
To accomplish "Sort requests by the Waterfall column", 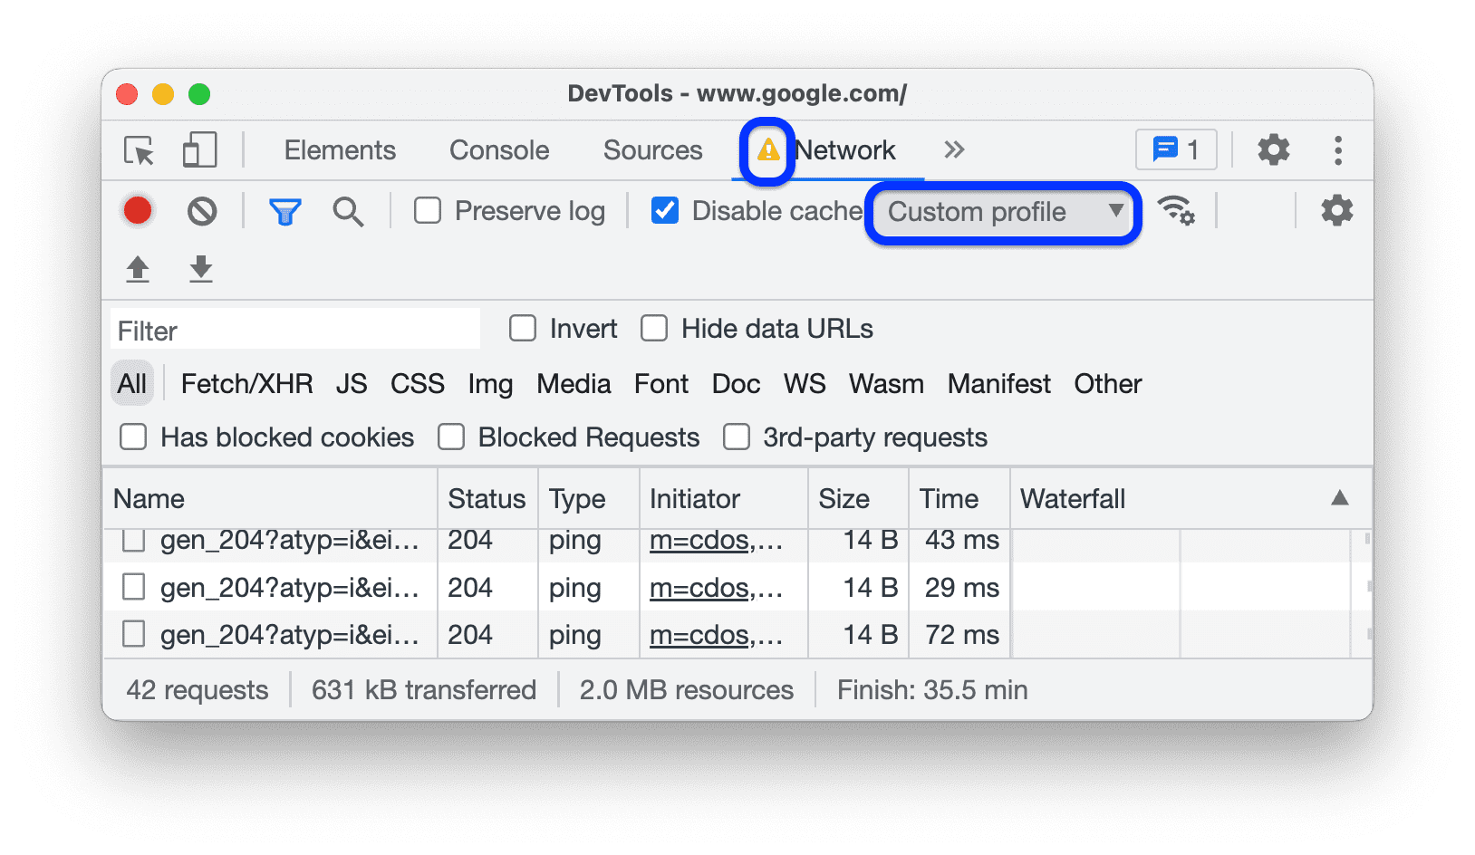I will pyautogui.click(x=1073, y=498).
